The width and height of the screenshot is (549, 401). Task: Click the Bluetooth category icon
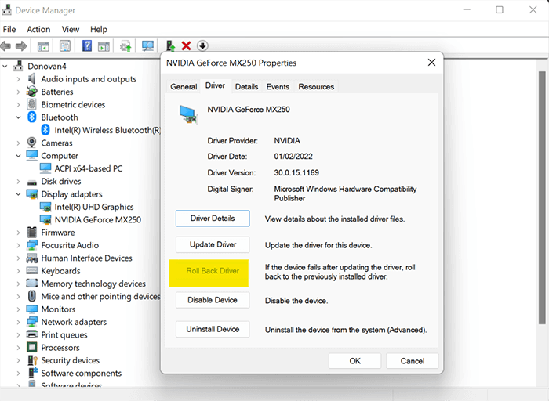click(32, 117)
